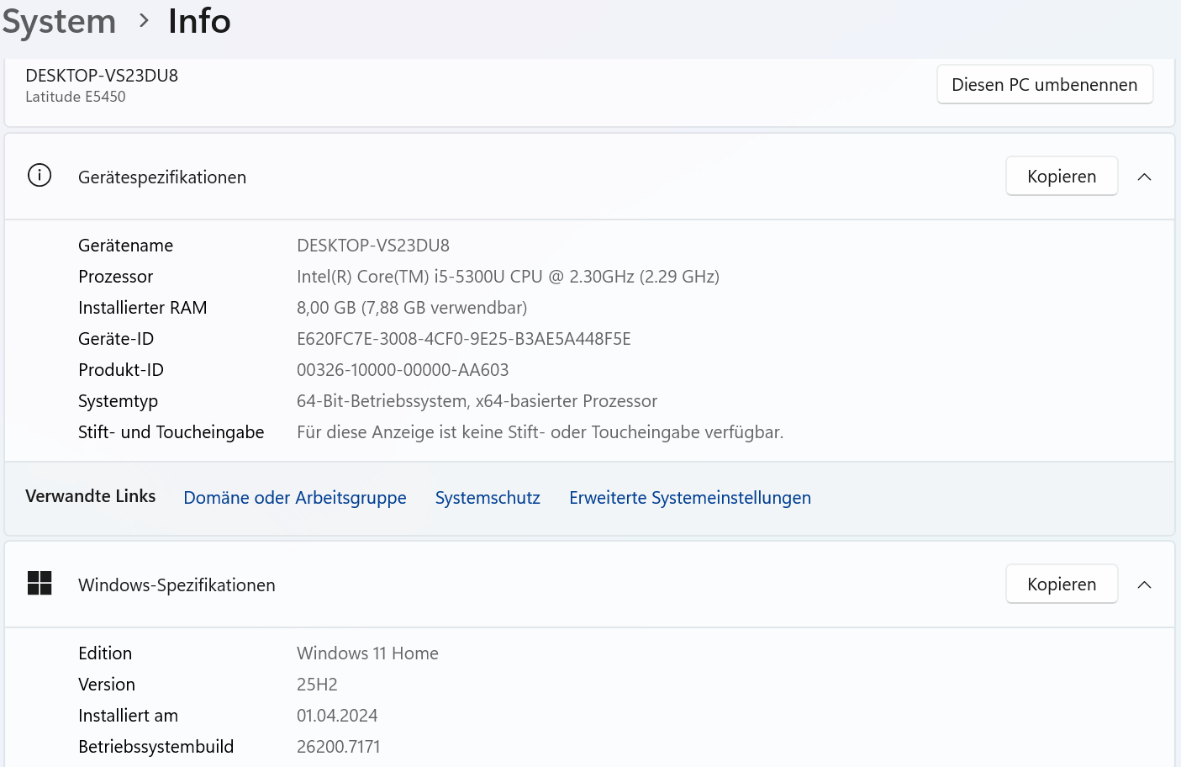Click the Gerätename label
This screenshot has height=767, width=1181.
125,246
